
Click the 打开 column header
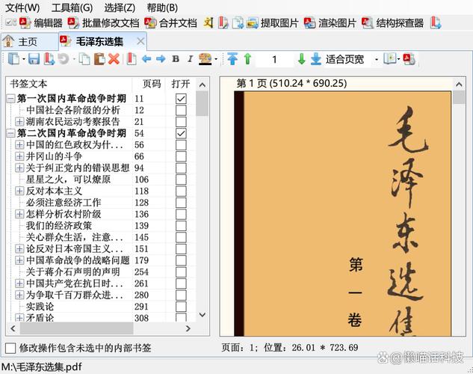(181, 84)
